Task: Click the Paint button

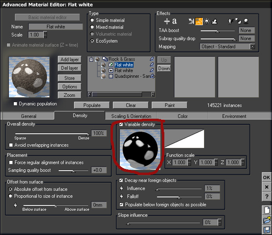Action: (170, 105)
